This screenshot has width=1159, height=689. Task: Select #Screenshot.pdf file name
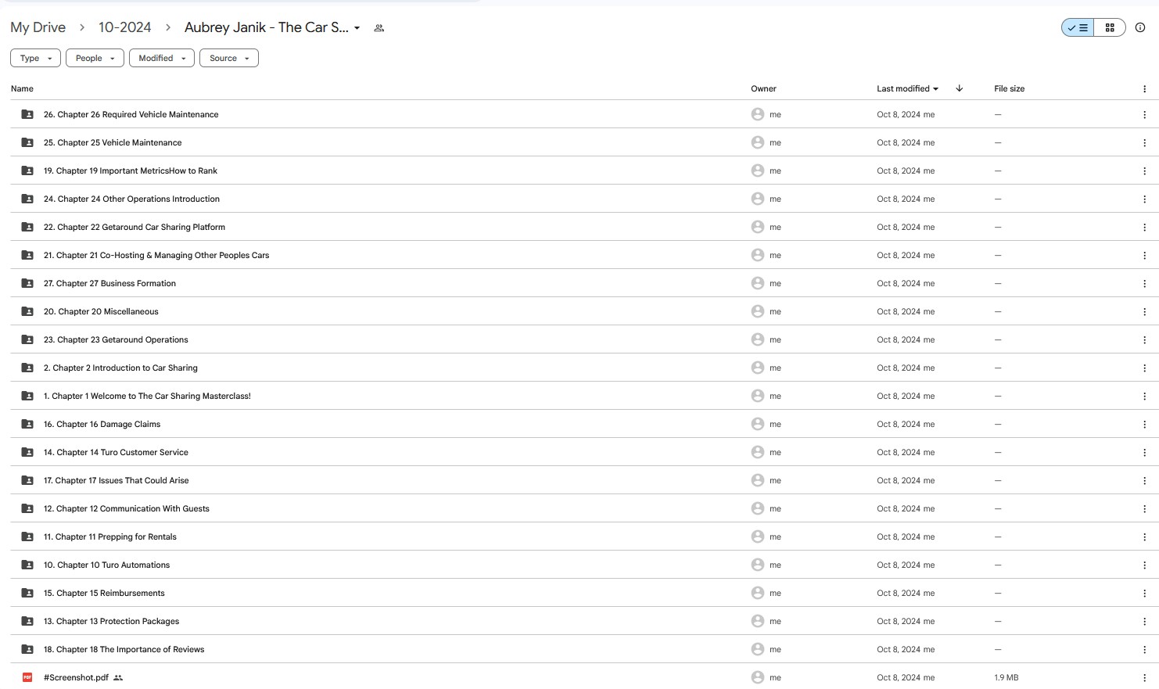[x=76, y=677]
